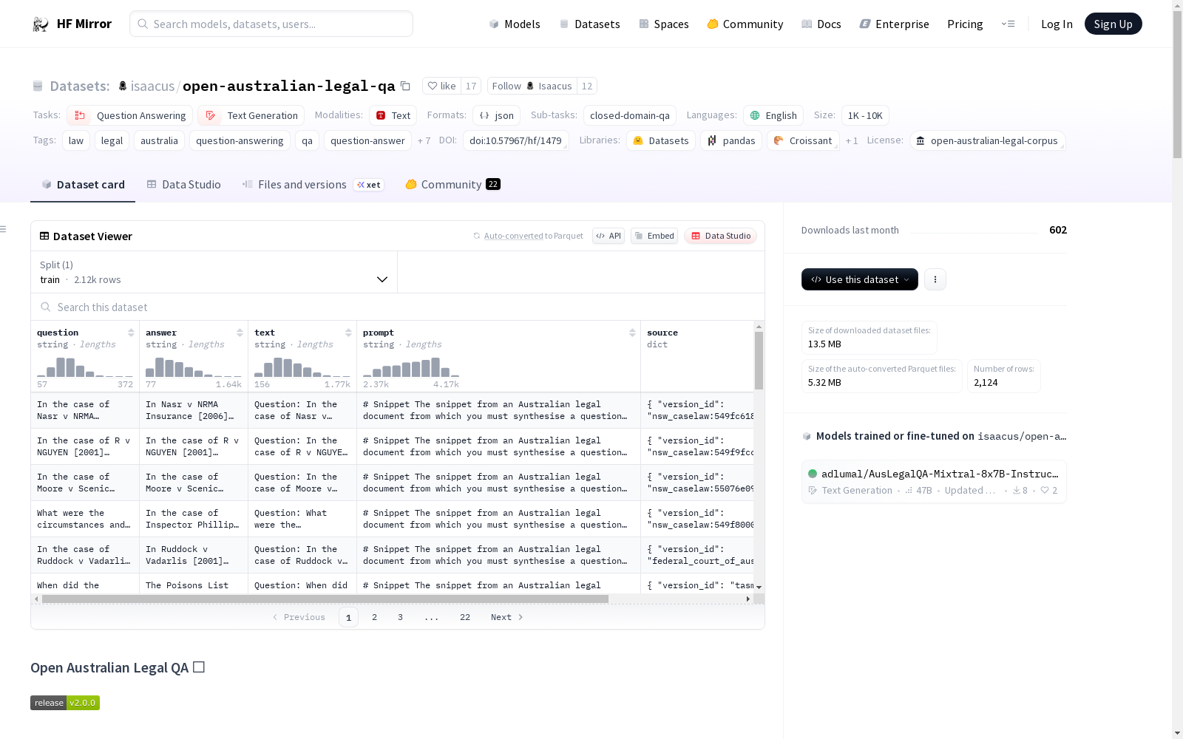Open the Community tab with 22 discussions

452,185
